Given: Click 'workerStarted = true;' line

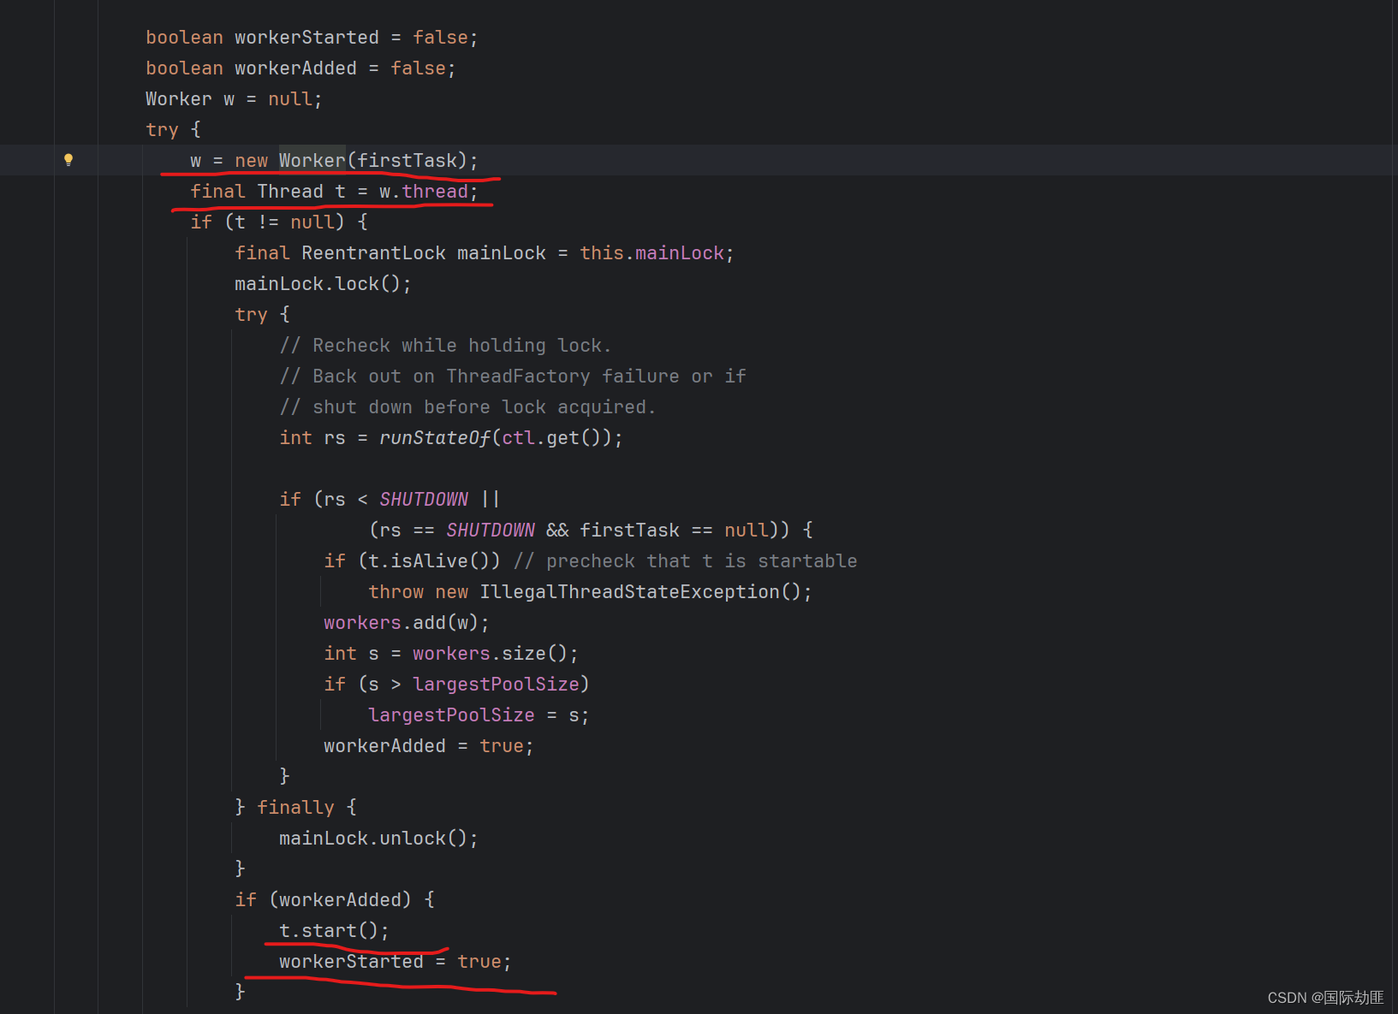Looking at the screenshot, I should tap(396, 962).
